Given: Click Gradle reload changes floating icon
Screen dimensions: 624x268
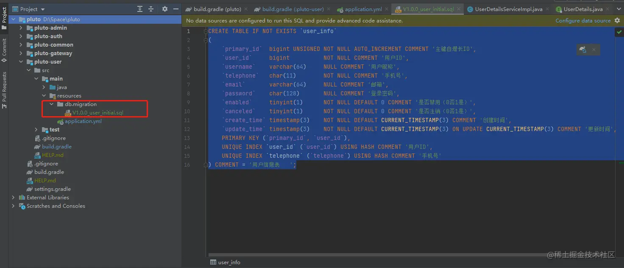Looking at the screenshot, I should (x=583, y=50).
